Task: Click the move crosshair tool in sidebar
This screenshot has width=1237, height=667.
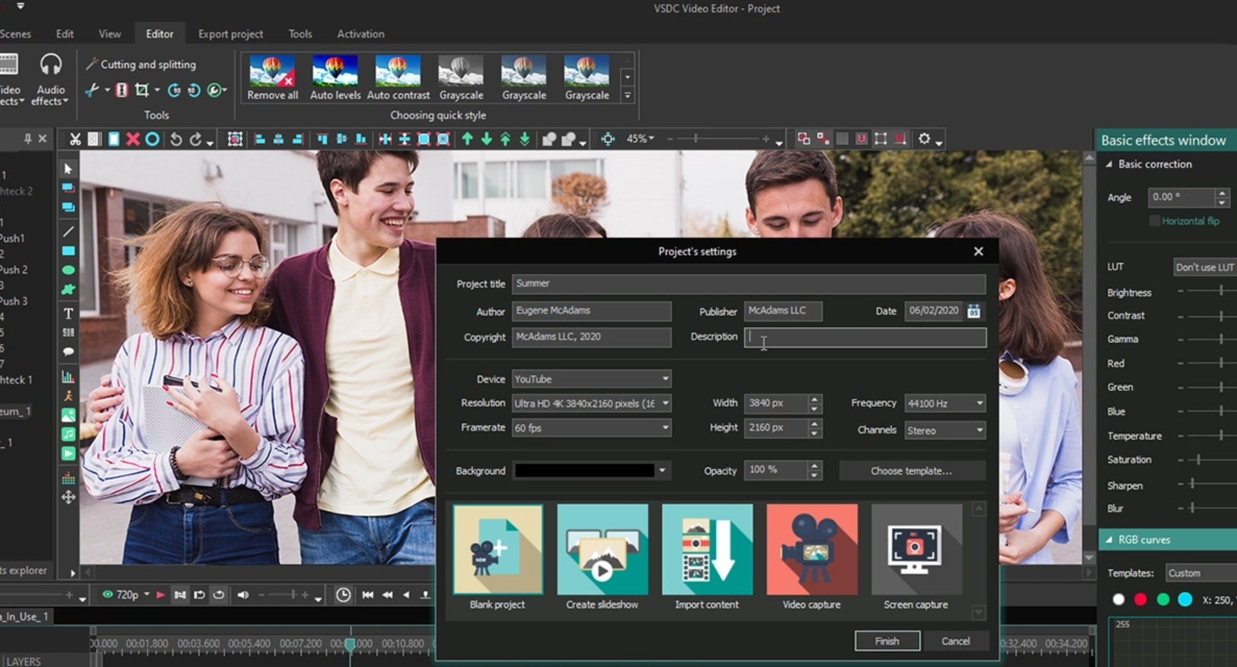Action: tap(68, 498)
